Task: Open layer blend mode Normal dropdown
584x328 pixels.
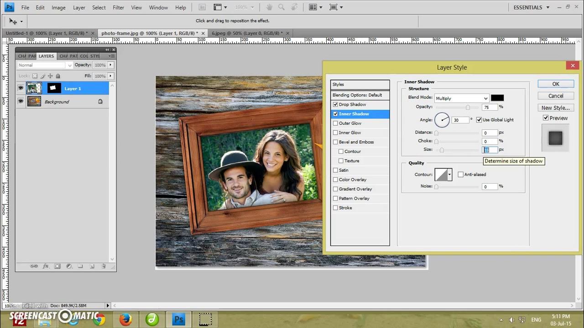Action: (45, 65)
